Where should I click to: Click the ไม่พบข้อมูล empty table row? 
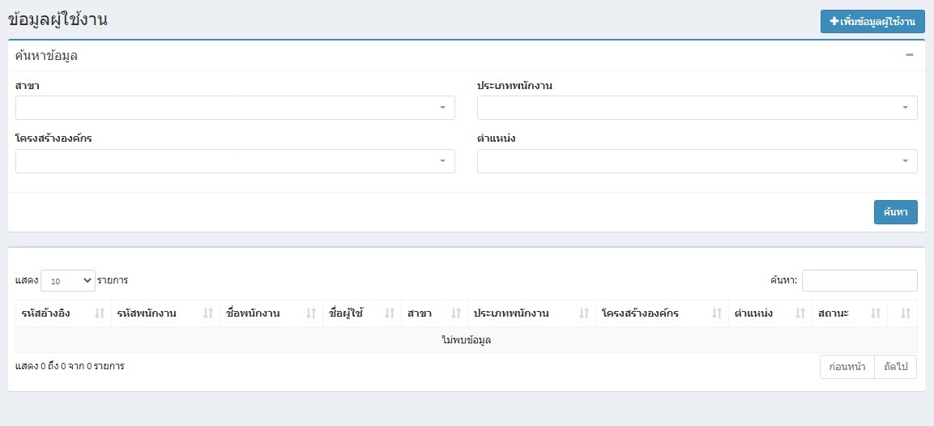pyautogui.click(x=467, y=340)
